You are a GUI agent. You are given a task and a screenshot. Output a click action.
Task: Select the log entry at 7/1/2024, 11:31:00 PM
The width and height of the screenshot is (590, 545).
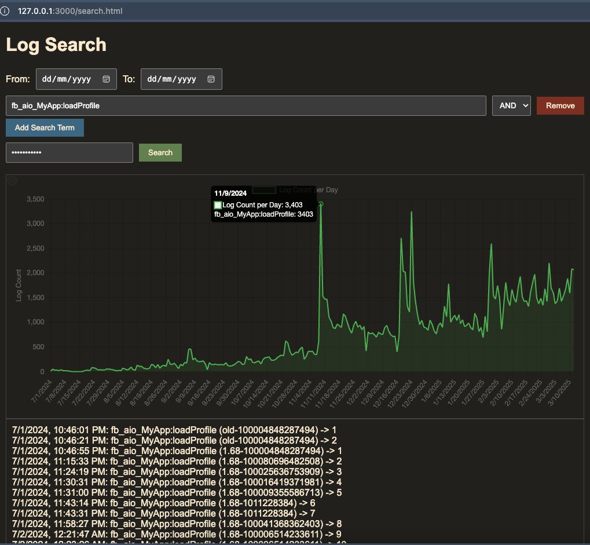[177, 493]
